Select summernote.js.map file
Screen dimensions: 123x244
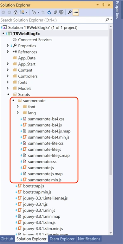point(45,174)
